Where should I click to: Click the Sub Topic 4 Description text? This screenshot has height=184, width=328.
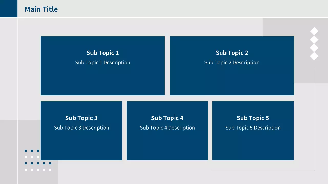click(x=167, y=128)
